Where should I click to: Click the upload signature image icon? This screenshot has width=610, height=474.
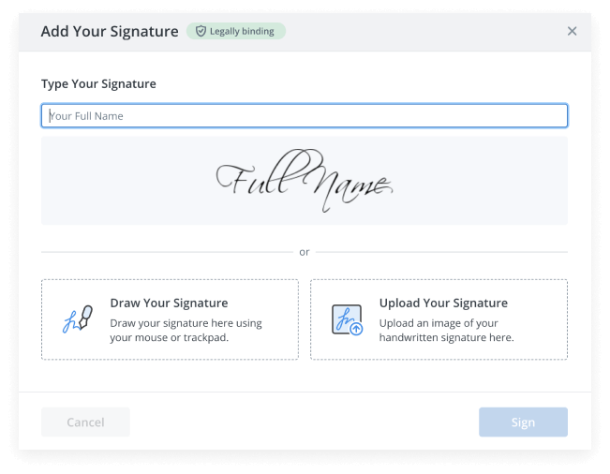coord(346,319)
